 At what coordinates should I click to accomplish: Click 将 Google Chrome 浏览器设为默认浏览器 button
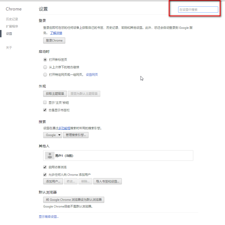pyautogui.click(x=73, y=200)
